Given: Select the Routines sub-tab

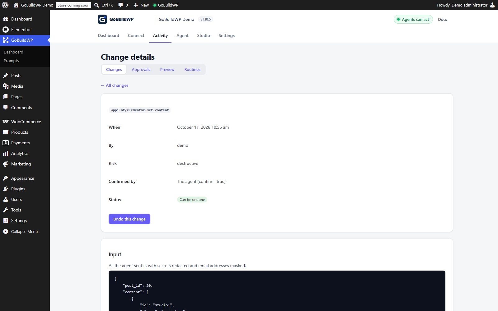Looking at the screenshot, I should (x=192, y=69).
